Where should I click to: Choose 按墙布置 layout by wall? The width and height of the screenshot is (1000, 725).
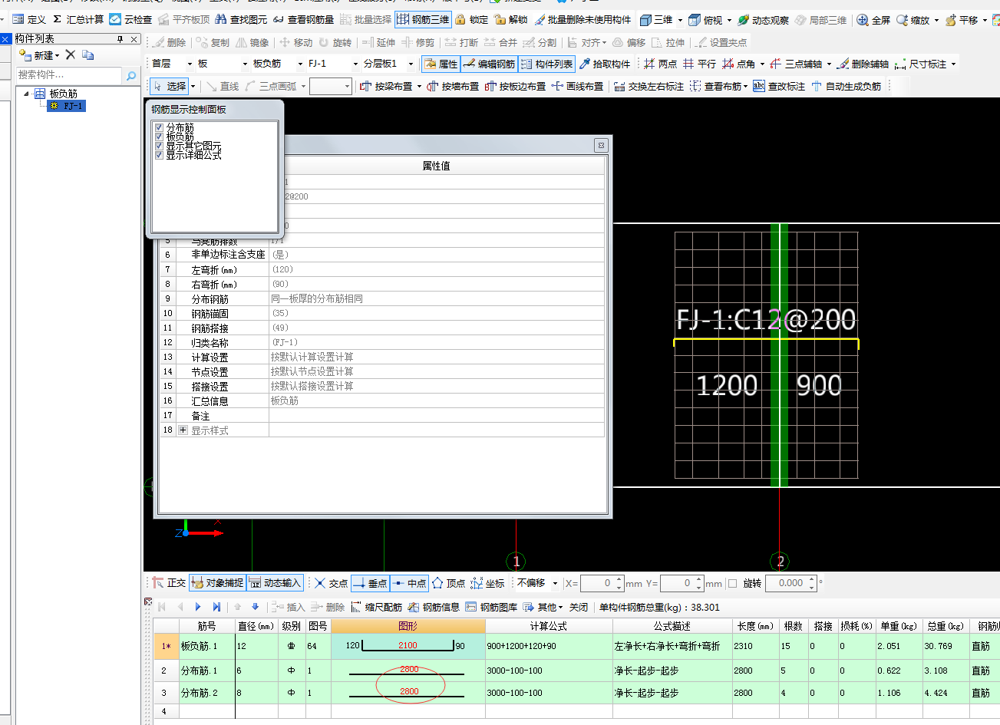coord(454,87)
